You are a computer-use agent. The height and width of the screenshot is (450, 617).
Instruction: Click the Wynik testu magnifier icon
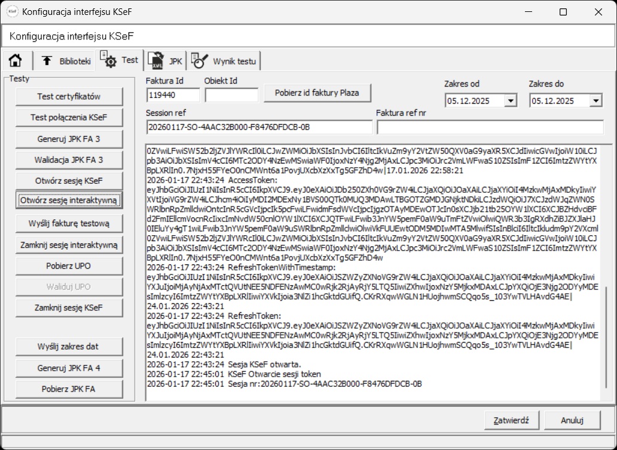[200, 60]
